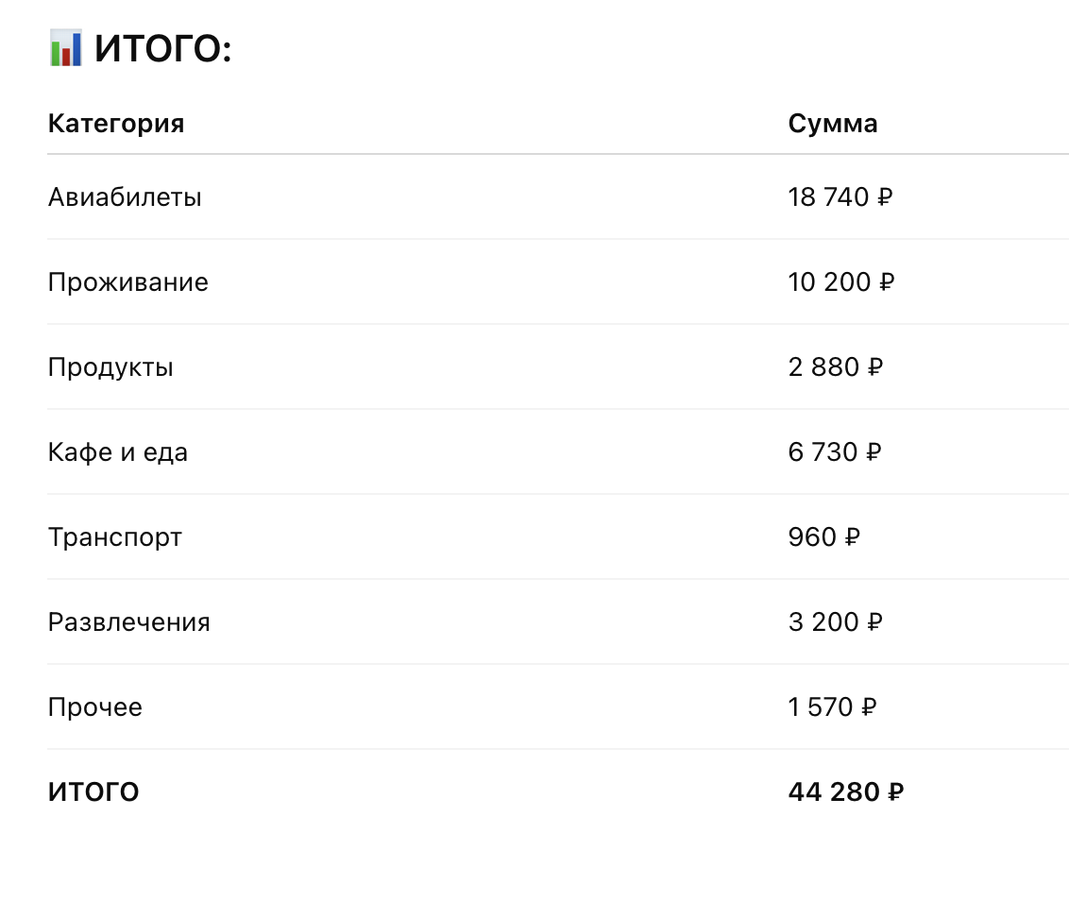
Task: Click the 44 280 ₽ total amount
Action: pyautogui.click(x=845, y=792)
